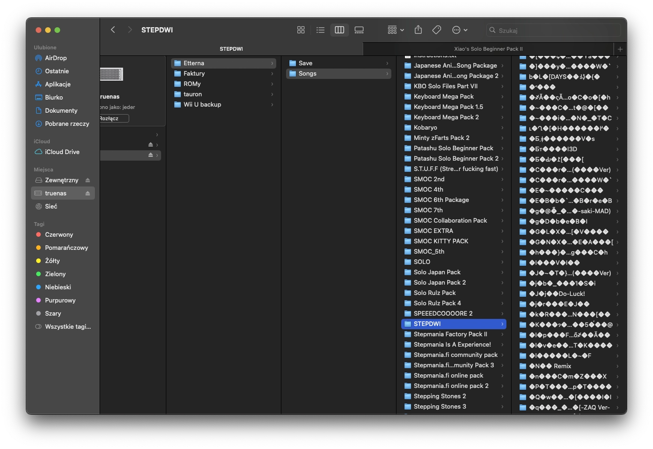Viewport: 653px width, 449px height.
Task: Select the column view button
Action: click(x=339, y=30)
